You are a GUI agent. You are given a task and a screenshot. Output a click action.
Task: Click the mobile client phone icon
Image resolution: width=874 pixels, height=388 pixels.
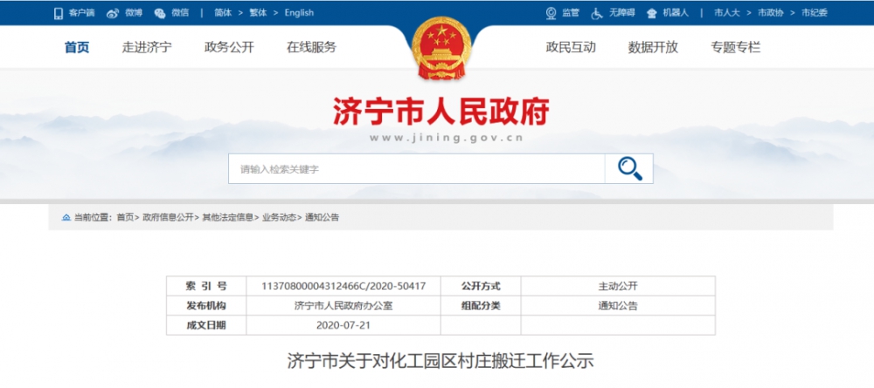(x=59, y=13)
